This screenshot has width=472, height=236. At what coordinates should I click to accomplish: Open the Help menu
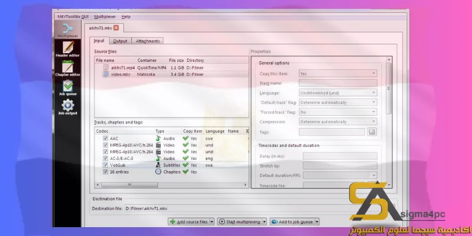(126, 17)
